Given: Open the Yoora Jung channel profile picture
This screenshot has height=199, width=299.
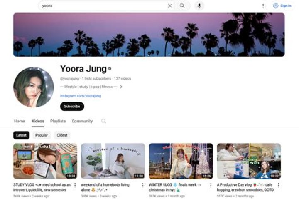Looking at the screenshot, I should (x=34, y=87).
